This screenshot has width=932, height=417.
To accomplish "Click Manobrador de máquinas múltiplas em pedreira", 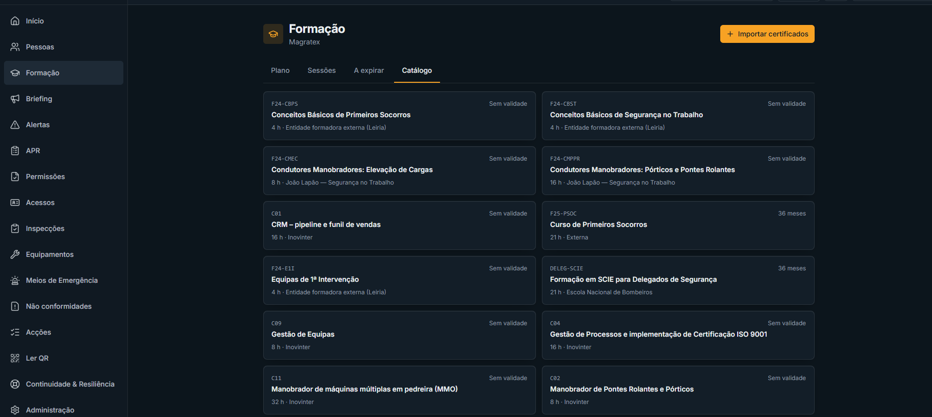I will tap(365, 389).
